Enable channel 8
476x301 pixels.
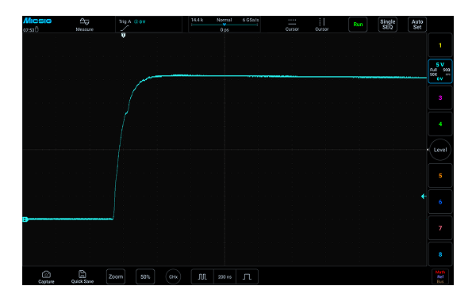point(440,254)
